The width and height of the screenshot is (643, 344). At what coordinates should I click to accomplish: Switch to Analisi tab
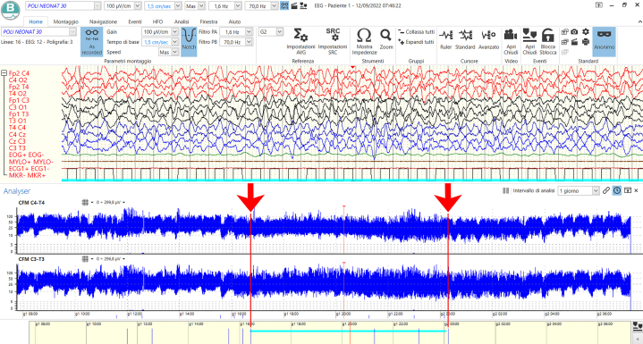click(x=182, y=21)
